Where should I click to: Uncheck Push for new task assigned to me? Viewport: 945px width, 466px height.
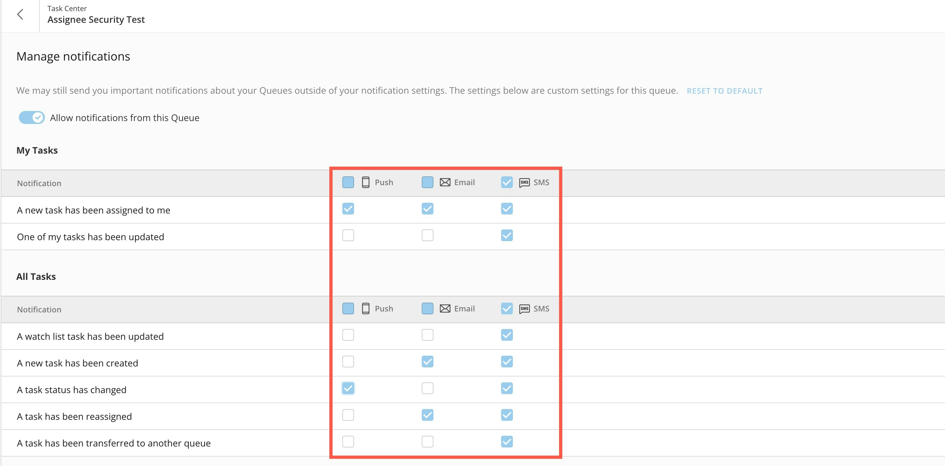[348, 209]
